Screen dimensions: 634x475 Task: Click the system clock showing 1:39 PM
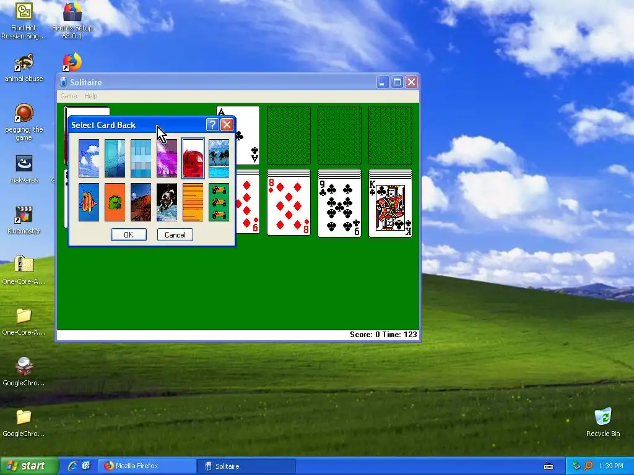click(611, 466)
